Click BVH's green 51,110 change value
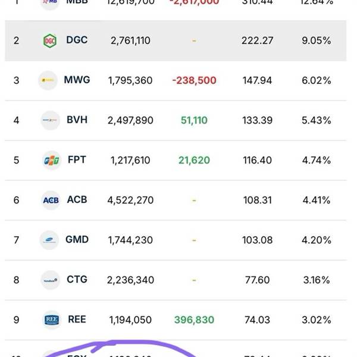357x357 pixels. (x=194, y=120)
